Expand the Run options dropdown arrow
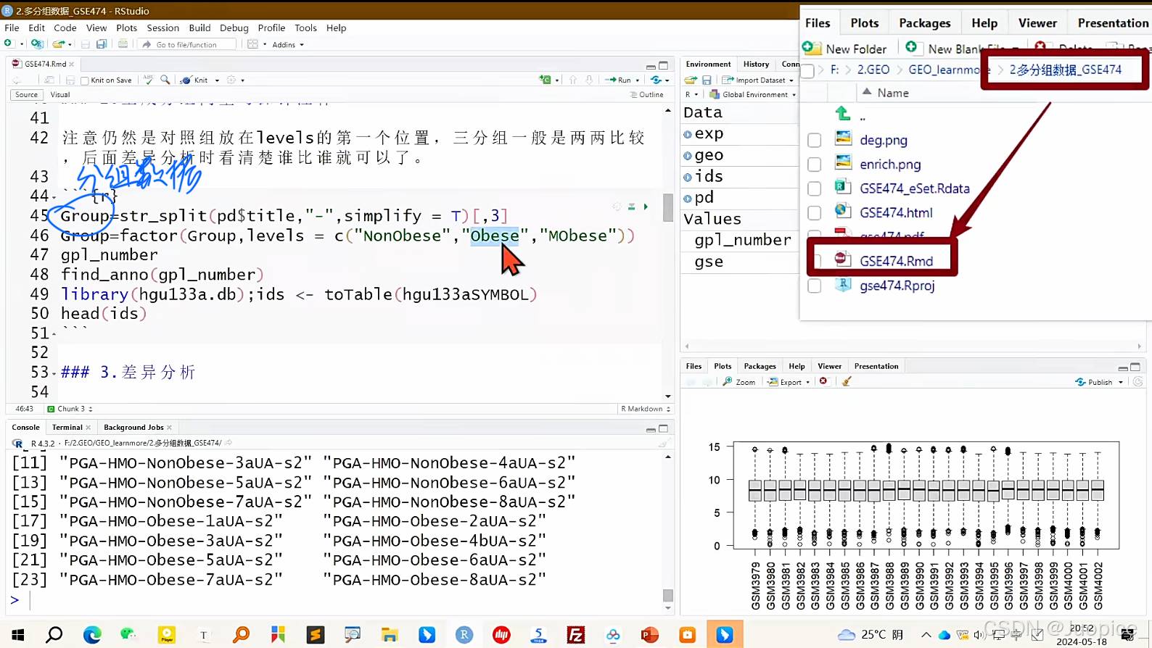Image resolution: width=1152 pixels, height=648 pixels. click(x=637, y=80)
